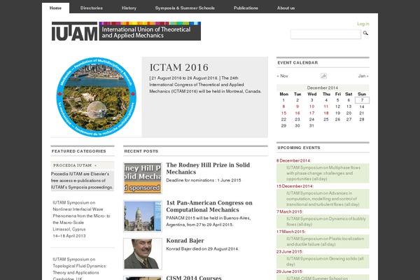The image size is (420, 280).
Task: Select December 18 in calendar
Action: click(326, 113)
